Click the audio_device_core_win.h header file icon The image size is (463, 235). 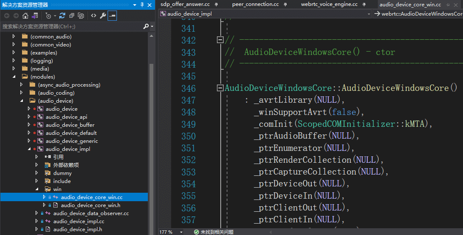coord(55,205)
